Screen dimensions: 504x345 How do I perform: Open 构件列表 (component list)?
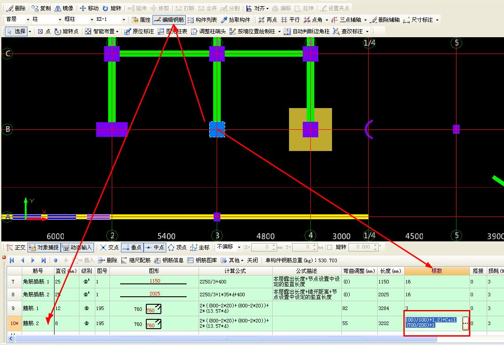[202, 20]
